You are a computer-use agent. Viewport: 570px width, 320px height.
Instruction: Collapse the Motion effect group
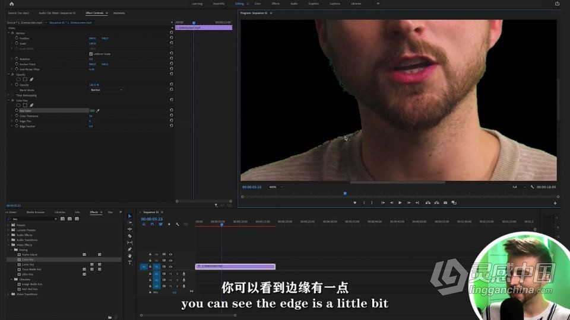coord(9,33)
